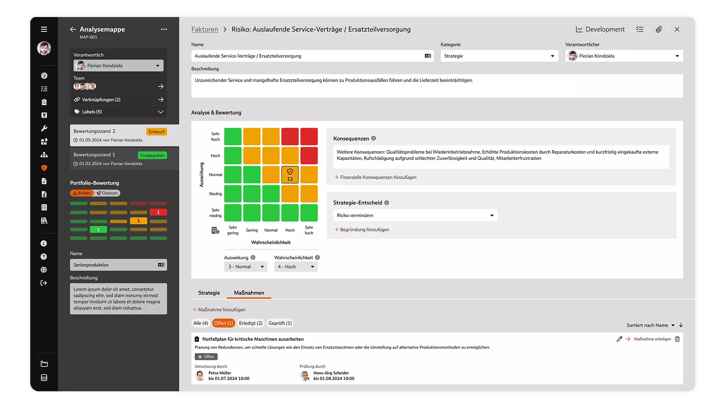The width and height of the screenshot is (725, 408).
Task: Open attachments via the paperclip icon
Action: tap(659, 29)
